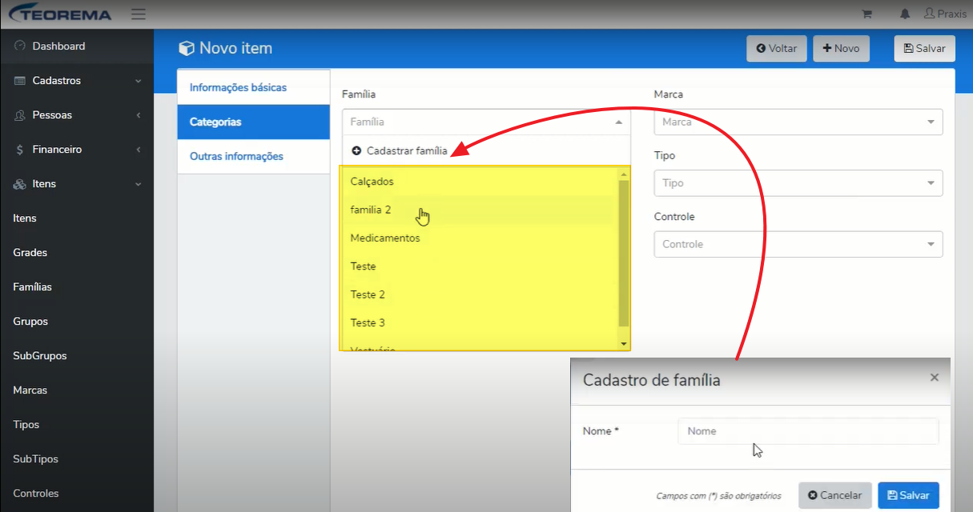The height and width of the screenshot is (512, 973).
Task: Expand the Marca dropdown
Action: pos(798,122)
